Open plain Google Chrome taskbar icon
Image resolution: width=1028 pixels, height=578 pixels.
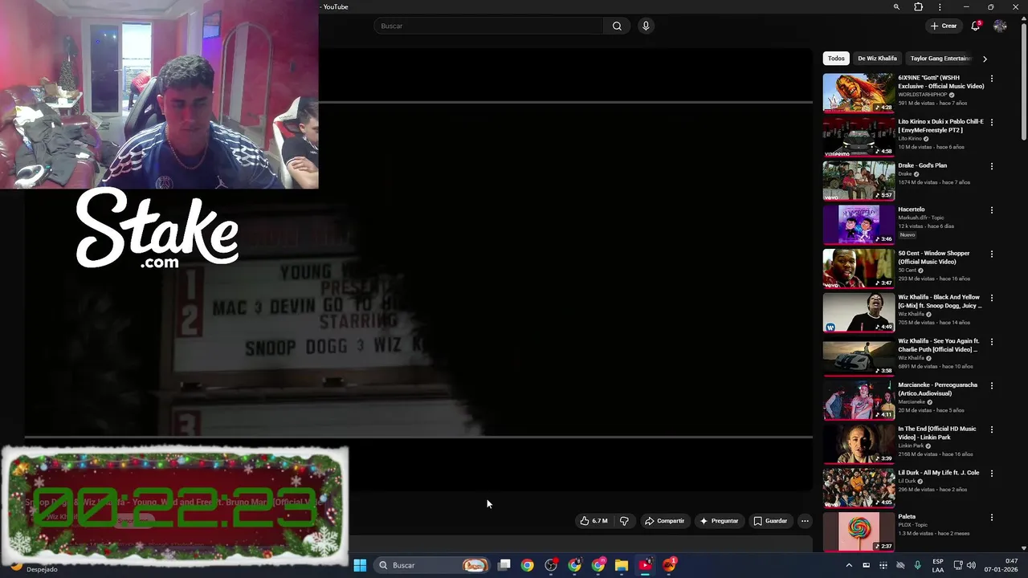[527, 565]
